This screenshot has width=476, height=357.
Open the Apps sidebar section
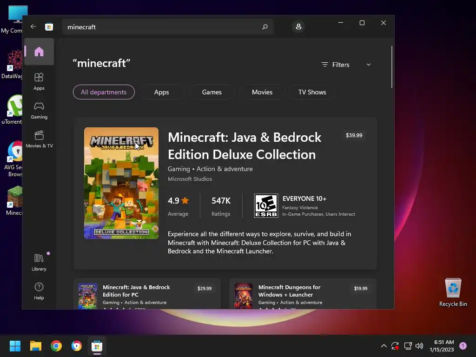(39, 82)
